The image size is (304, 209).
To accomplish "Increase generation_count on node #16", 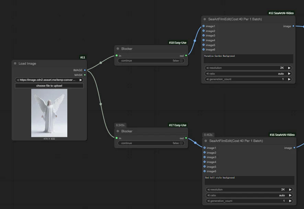I will (290, 201).
